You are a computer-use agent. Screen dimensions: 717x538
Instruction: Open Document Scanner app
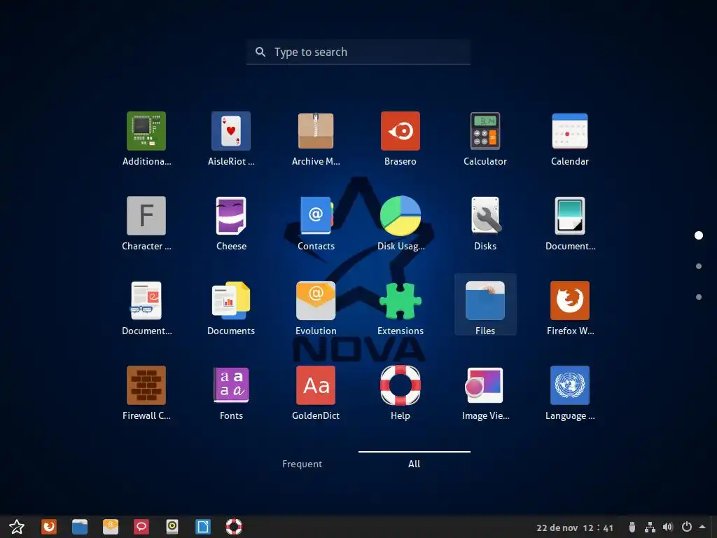570,223
